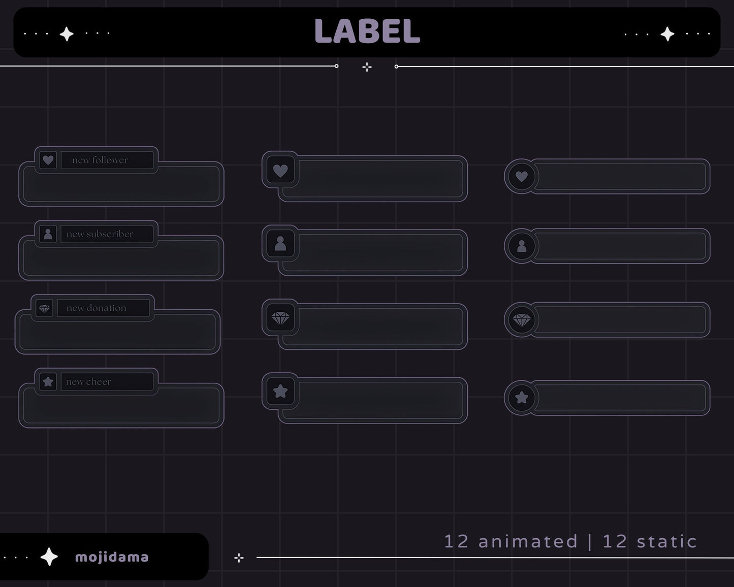
Task: Click the "new subscriber" label text
Action: 100,234
